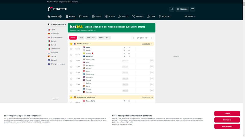The image size is (245, 137).
Task: Open Preview for Clermont–Tolosa
Action: click(125, 79)
